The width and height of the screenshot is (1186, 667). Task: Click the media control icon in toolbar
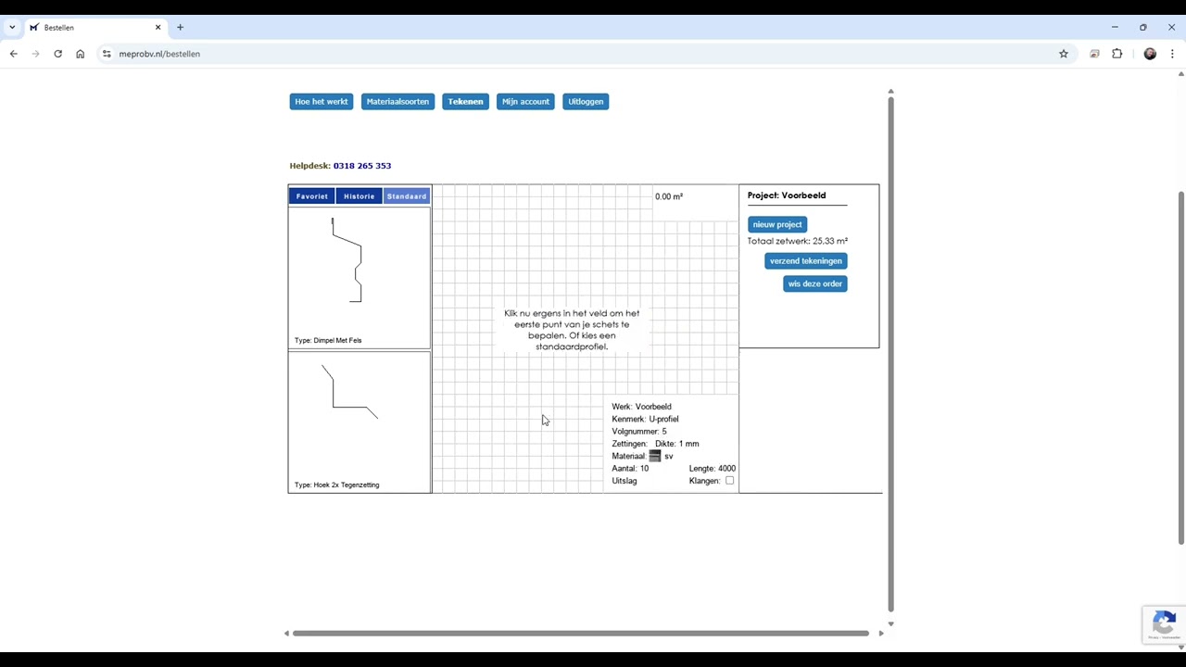[x=1094, y=54]
